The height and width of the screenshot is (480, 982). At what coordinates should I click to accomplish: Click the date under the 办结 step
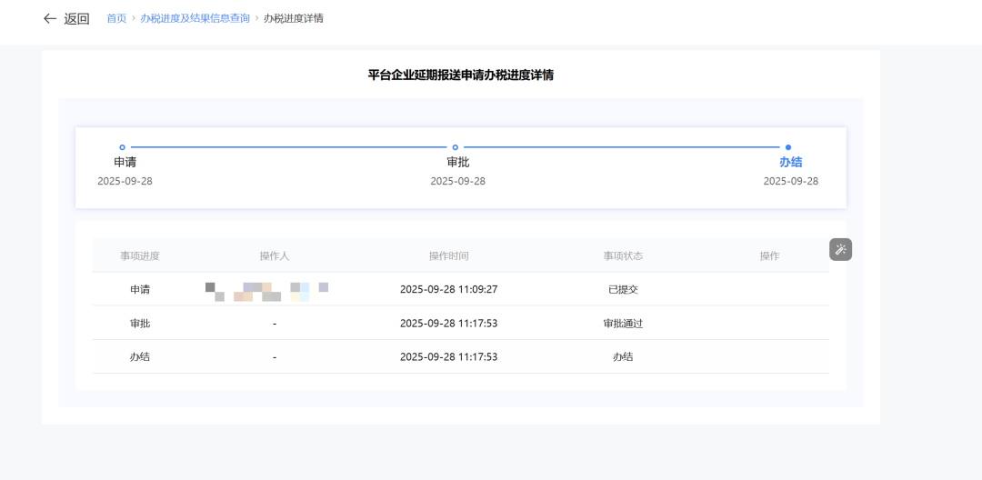pos(790,182)
